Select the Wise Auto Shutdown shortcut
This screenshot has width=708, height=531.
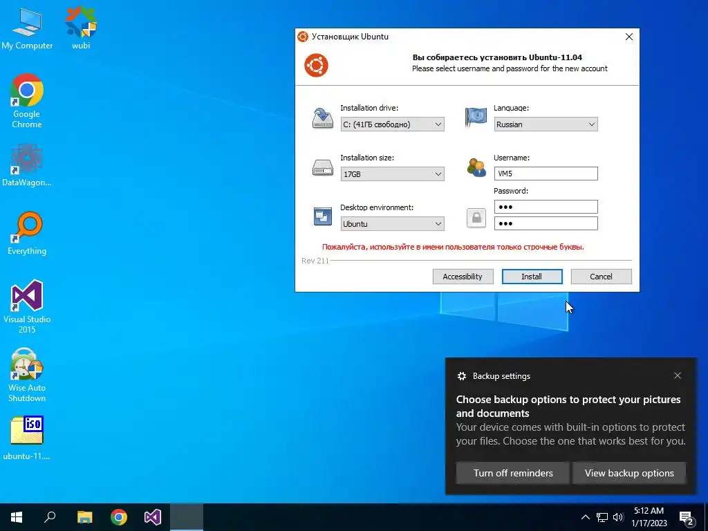pyautogui.click(x=27, y=375)
